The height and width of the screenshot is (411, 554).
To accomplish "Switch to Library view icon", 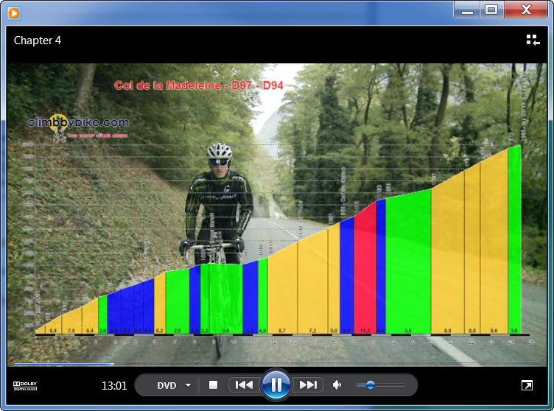I will click(533, 40).
